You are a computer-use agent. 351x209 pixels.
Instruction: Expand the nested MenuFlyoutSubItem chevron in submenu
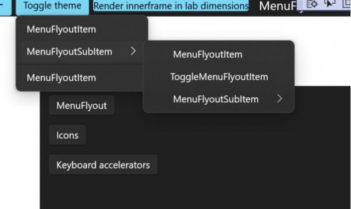click(279, 99)
